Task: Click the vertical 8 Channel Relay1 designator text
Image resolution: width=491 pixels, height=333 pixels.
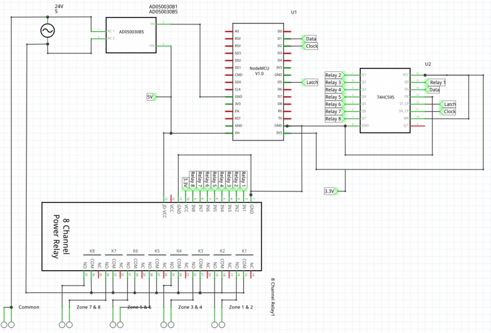Action: pyautogui.click(x=273, y=297)
